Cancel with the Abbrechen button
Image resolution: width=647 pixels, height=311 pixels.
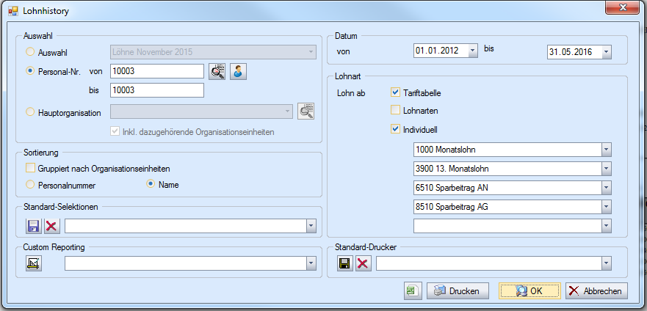click(596, 290)
